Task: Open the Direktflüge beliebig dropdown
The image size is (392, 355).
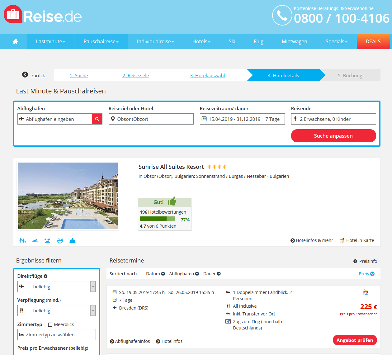Action: pyautogui.click(x=57, y=286)
